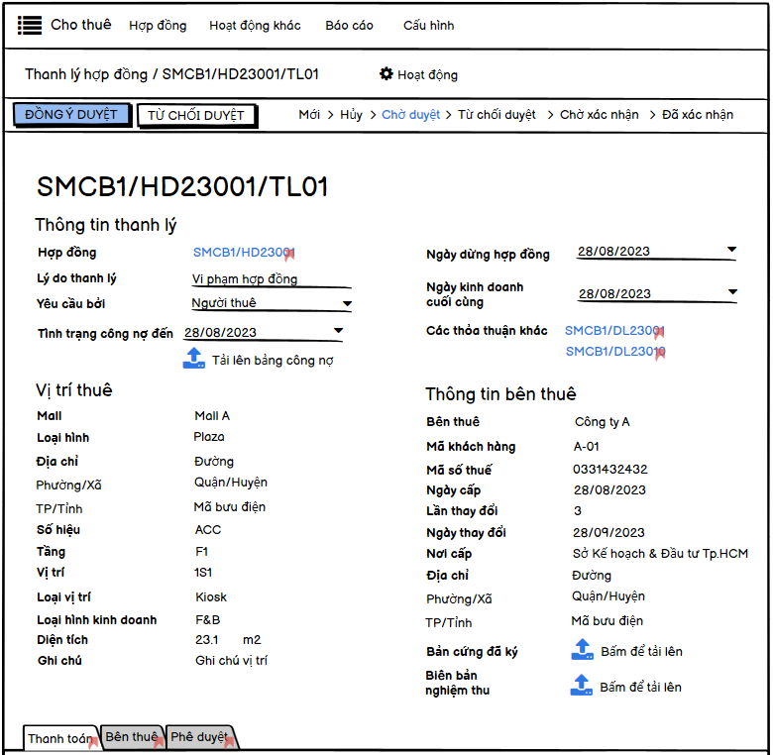Viewport: 773px width, 755px height.
Task: Click the Kiosk loại vị trí value
Action: [x=211, y=597]
